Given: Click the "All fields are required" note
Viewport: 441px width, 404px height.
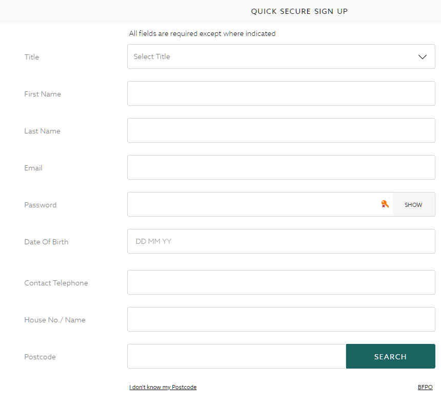Looking at the screenshot, I should (x=202, y=33).
